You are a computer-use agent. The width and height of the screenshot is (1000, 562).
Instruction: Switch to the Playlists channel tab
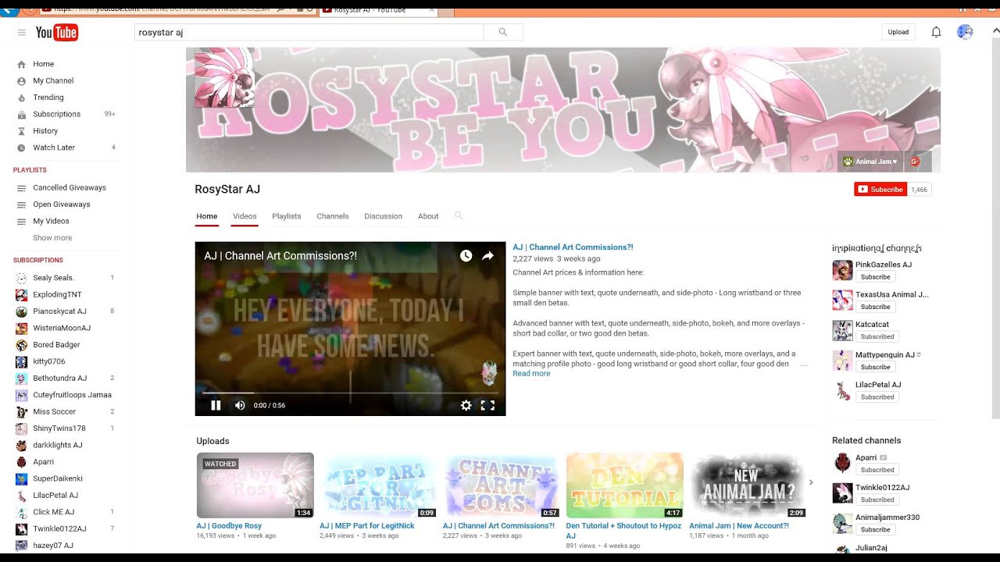pyautogui.click(x=287, y=216)
